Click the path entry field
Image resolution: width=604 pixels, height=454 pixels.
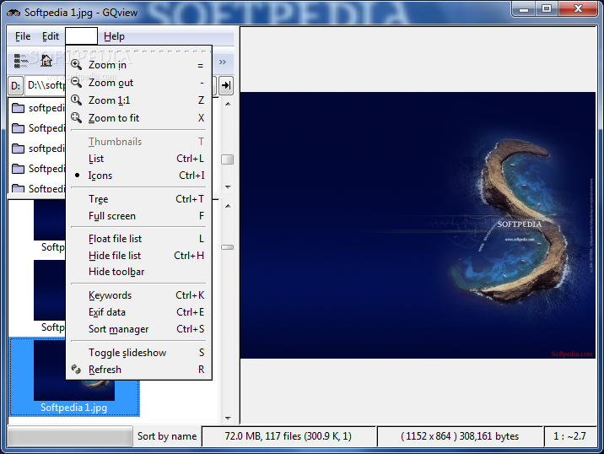pos(45,85)
